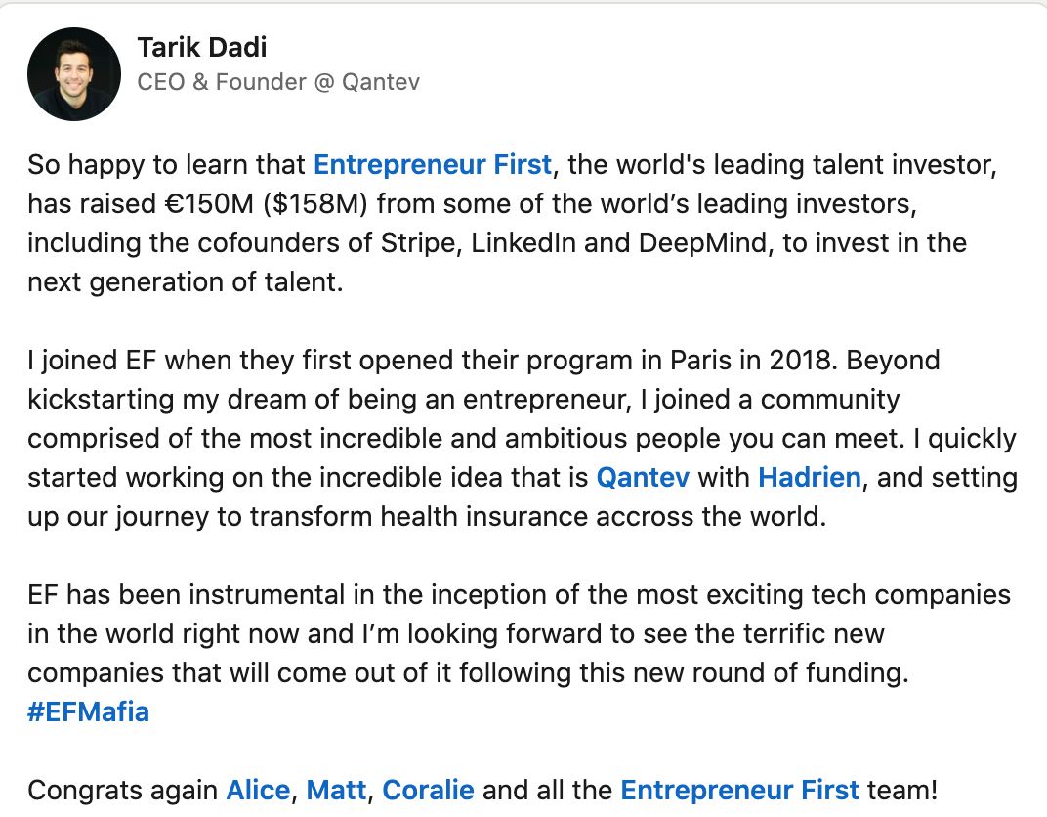Click the word 'Stripe' in the post
Viewport: 1047px width, 817px height.
[421, 242]
